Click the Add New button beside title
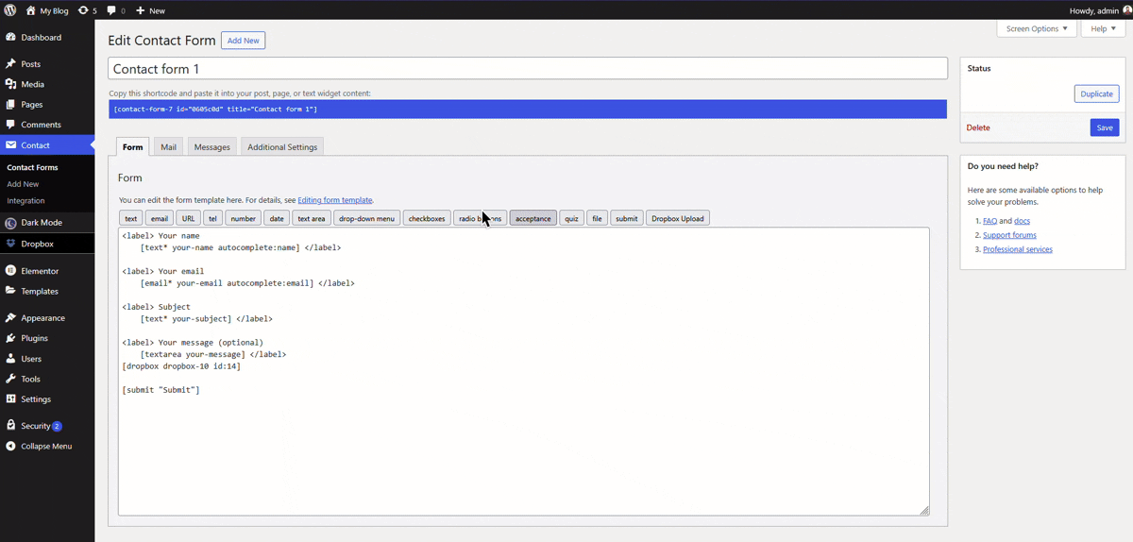This screenshot has height=542, width=1133. [244, 41]
